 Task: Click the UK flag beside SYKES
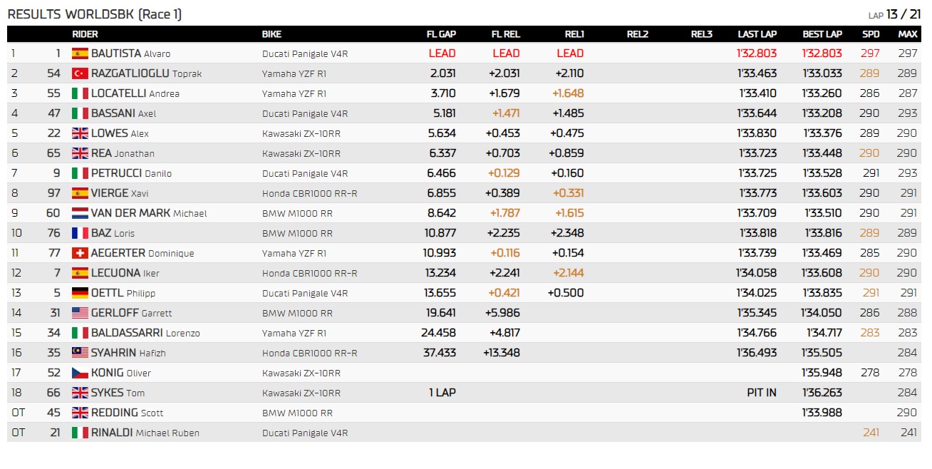(x=80, y=393)
